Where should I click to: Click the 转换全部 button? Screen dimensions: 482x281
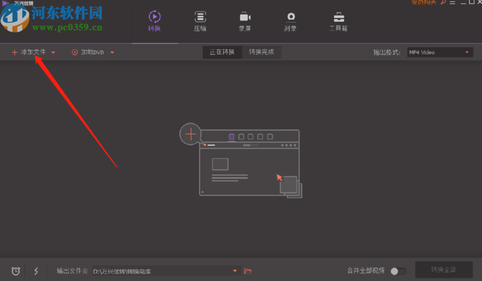[x=444, y=269]
